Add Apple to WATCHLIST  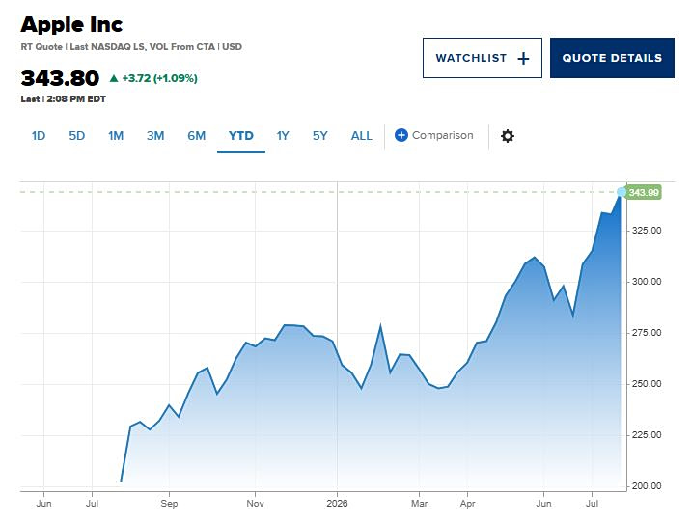pos(483,58)
